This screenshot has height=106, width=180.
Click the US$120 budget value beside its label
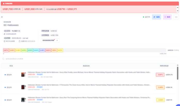tap(54, 31)
